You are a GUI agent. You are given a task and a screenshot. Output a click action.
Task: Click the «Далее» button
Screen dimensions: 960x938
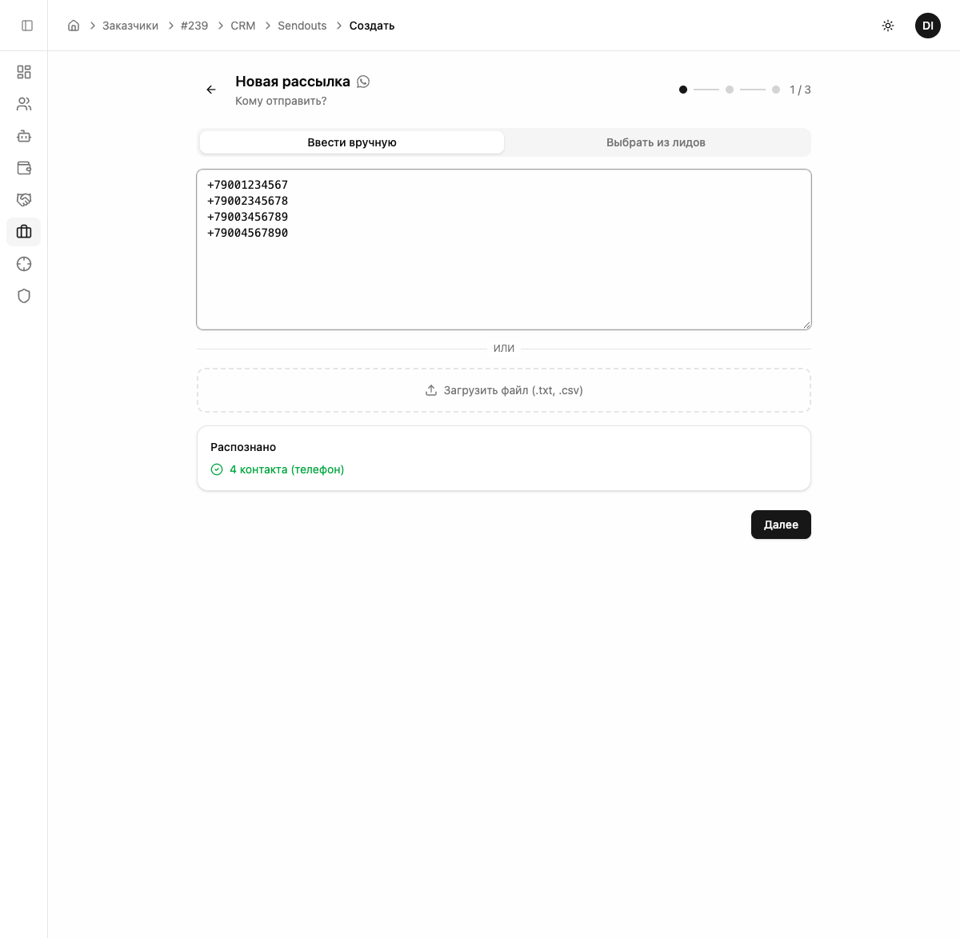coord(781,525)
